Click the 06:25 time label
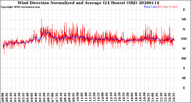Viewport: 191px width, 103px height. pos(48,97)
